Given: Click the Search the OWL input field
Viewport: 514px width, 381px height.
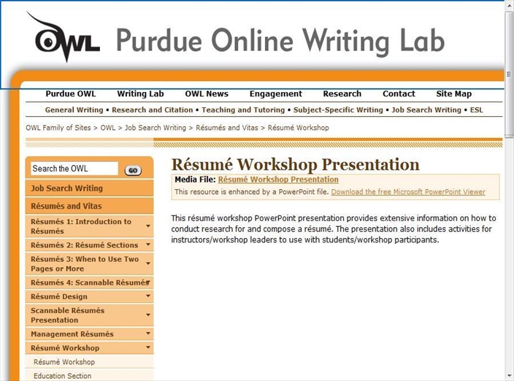Looking at the screenshot, I should point(74,169).
